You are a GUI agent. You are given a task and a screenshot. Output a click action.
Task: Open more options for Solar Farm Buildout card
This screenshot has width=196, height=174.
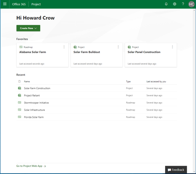[118, 47]
